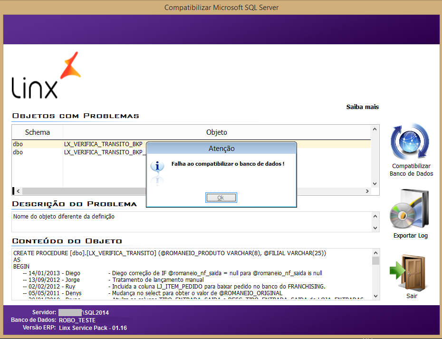This screenshot has height=339, width=442.
Task: Click Versão ERP value Linx Service Pack - 01.16
Action: (93, 328)
